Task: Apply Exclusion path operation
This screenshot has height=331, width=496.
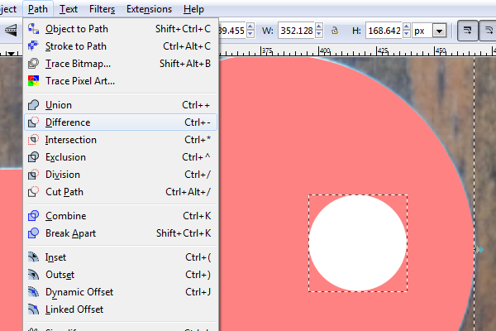Action: click(x=121, y=157)
